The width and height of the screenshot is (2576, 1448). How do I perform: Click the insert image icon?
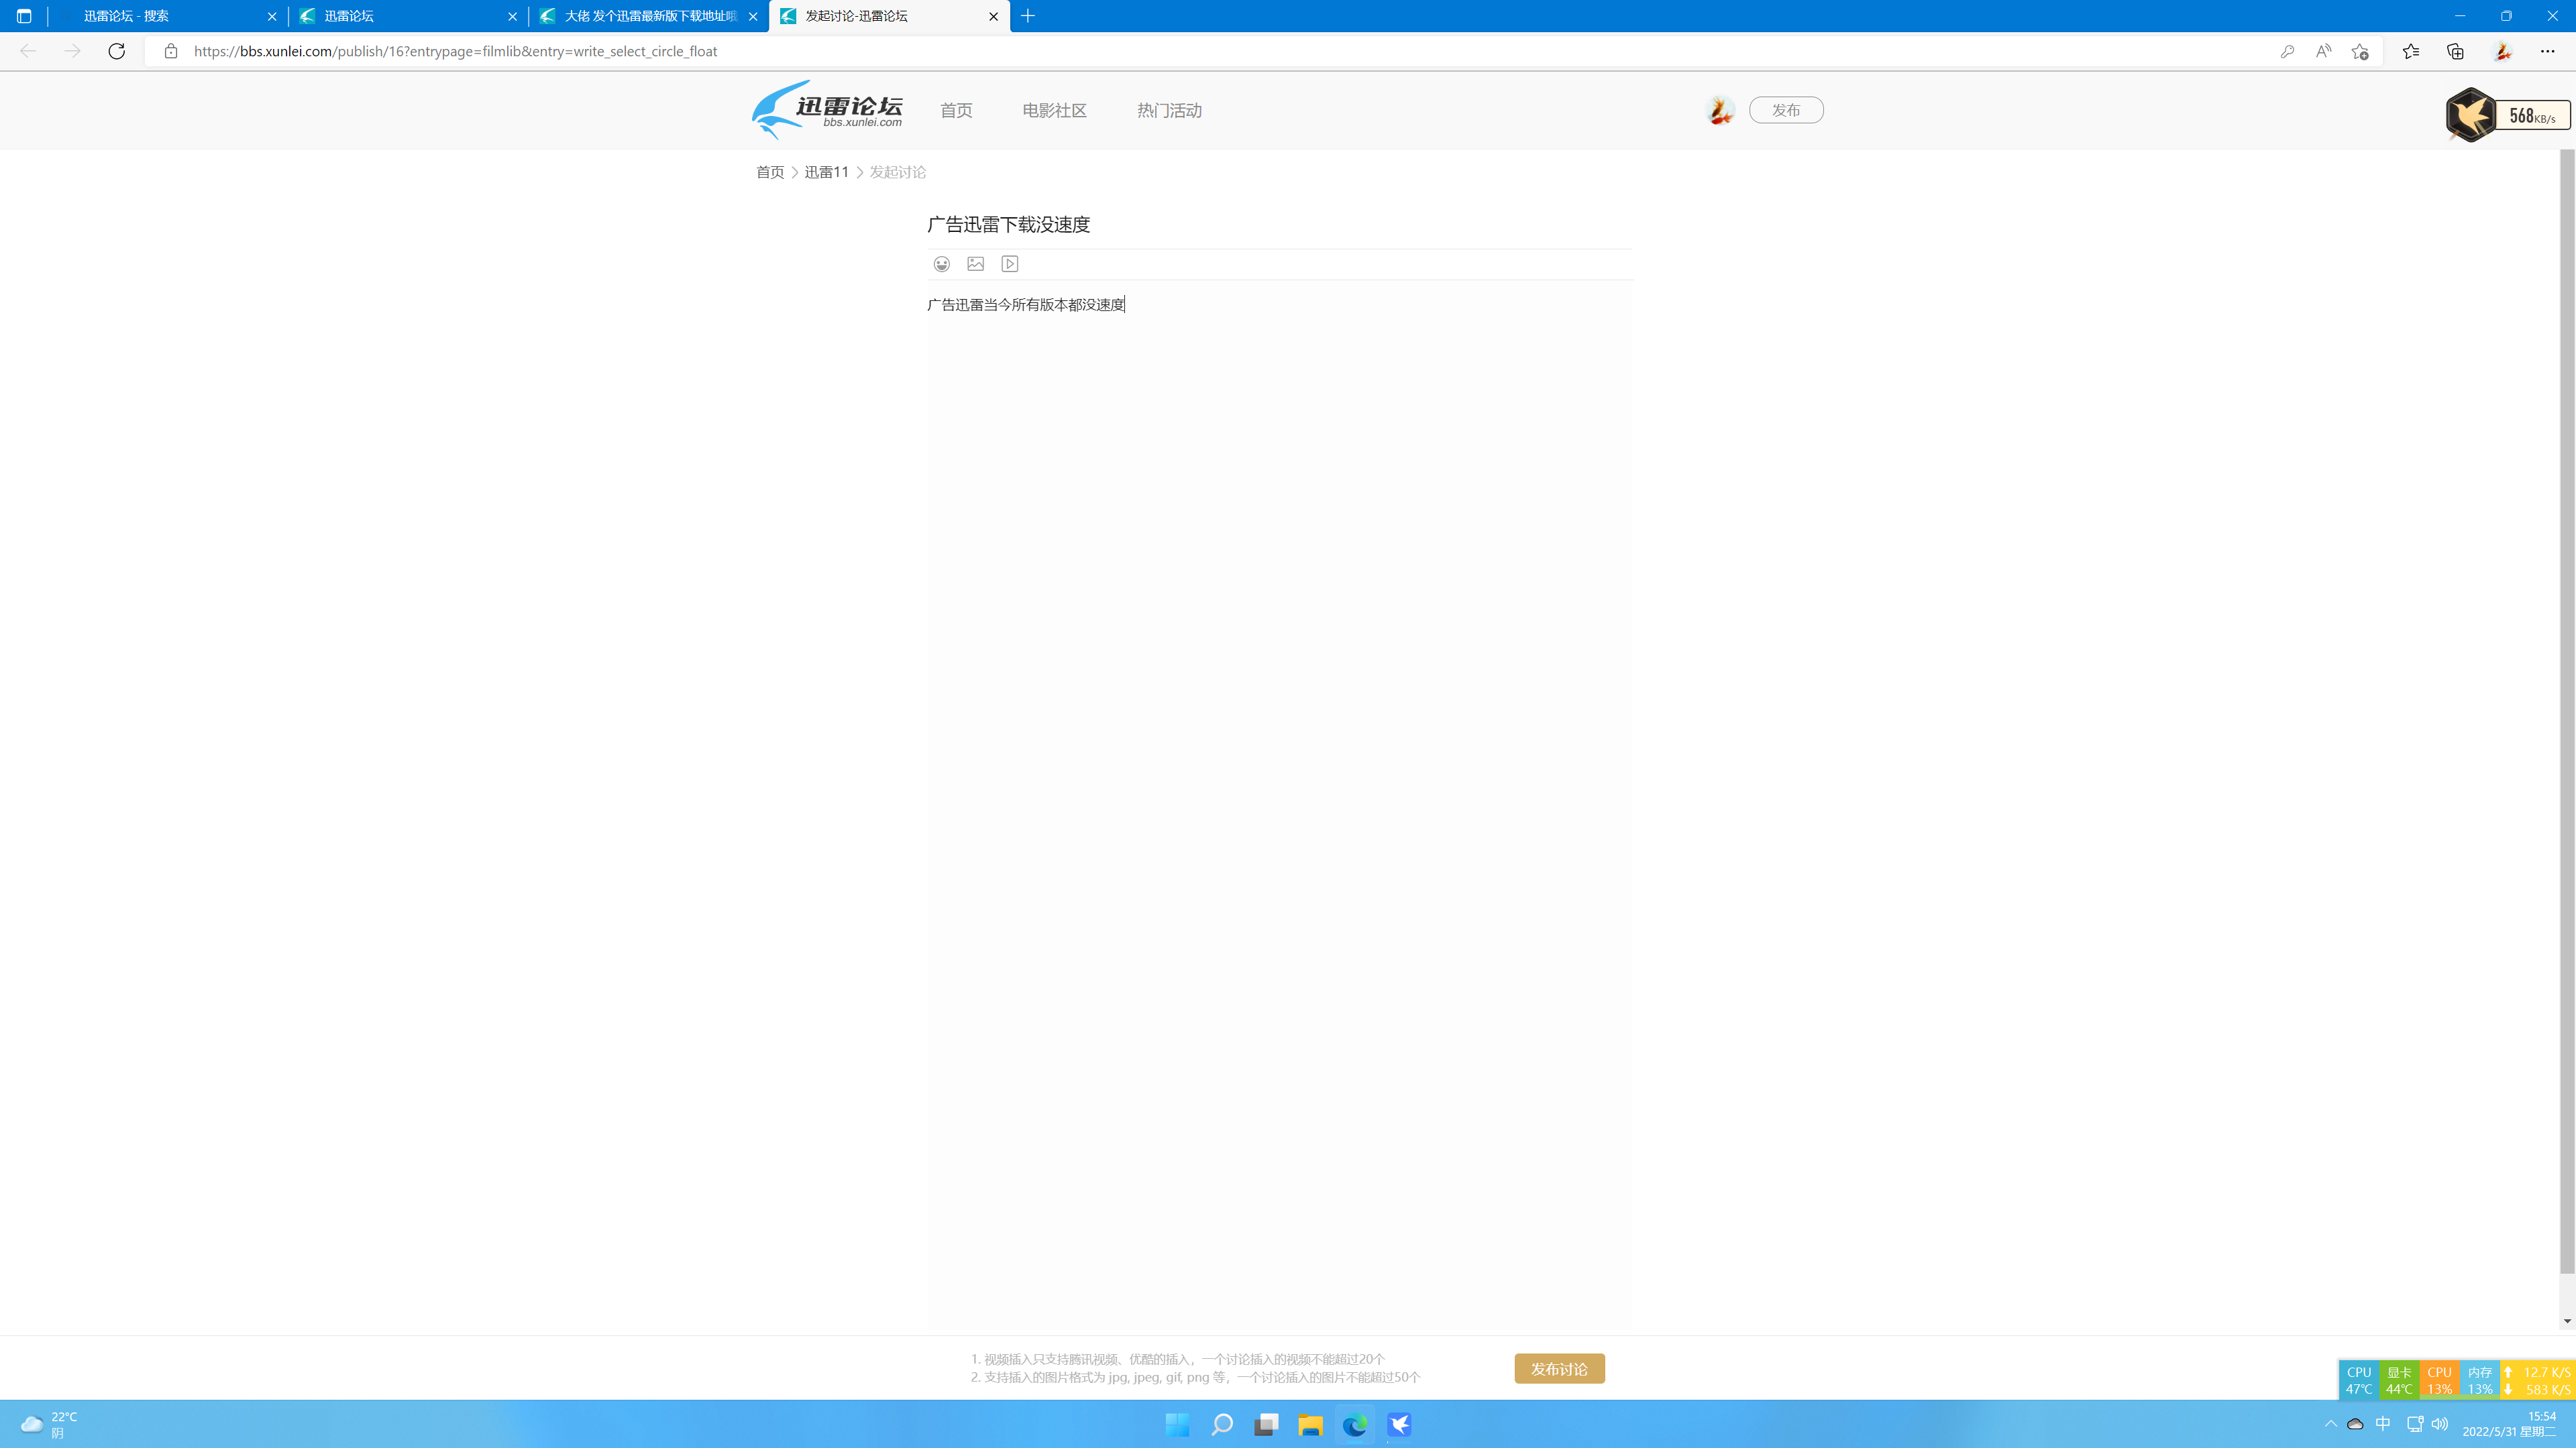[975, 264]
